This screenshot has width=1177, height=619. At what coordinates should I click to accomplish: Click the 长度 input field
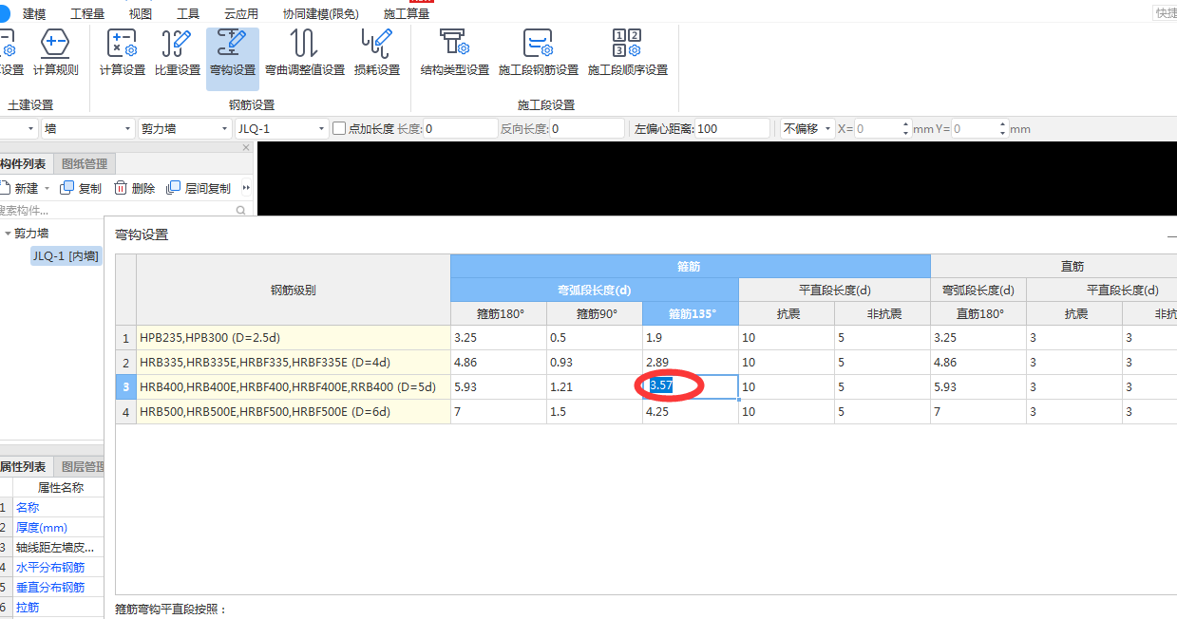coord(461,128)
